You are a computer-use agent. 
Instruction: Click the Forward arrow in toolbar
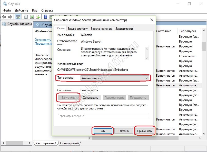pyautogui.click(x=10, y=17)
